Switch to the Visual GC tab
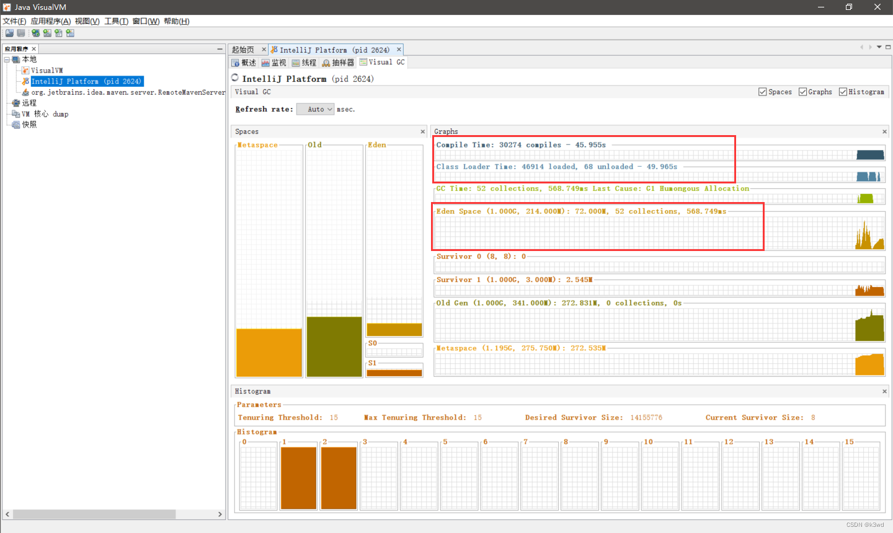 (382, 62)
